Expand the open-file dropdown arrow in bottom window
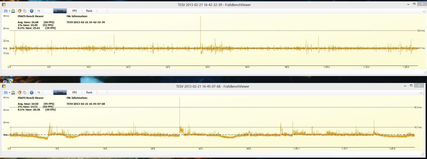 click(9, 93)
